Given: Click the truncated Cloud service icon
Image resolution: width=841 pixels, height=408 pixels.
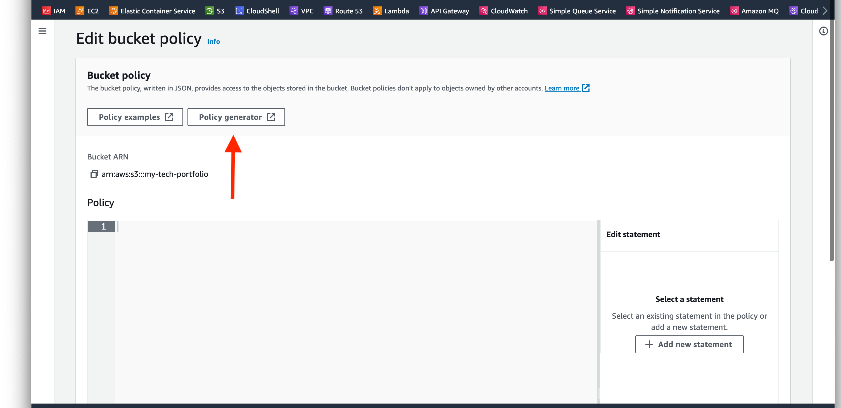Looking at the screenshot, I should point(793,11).
